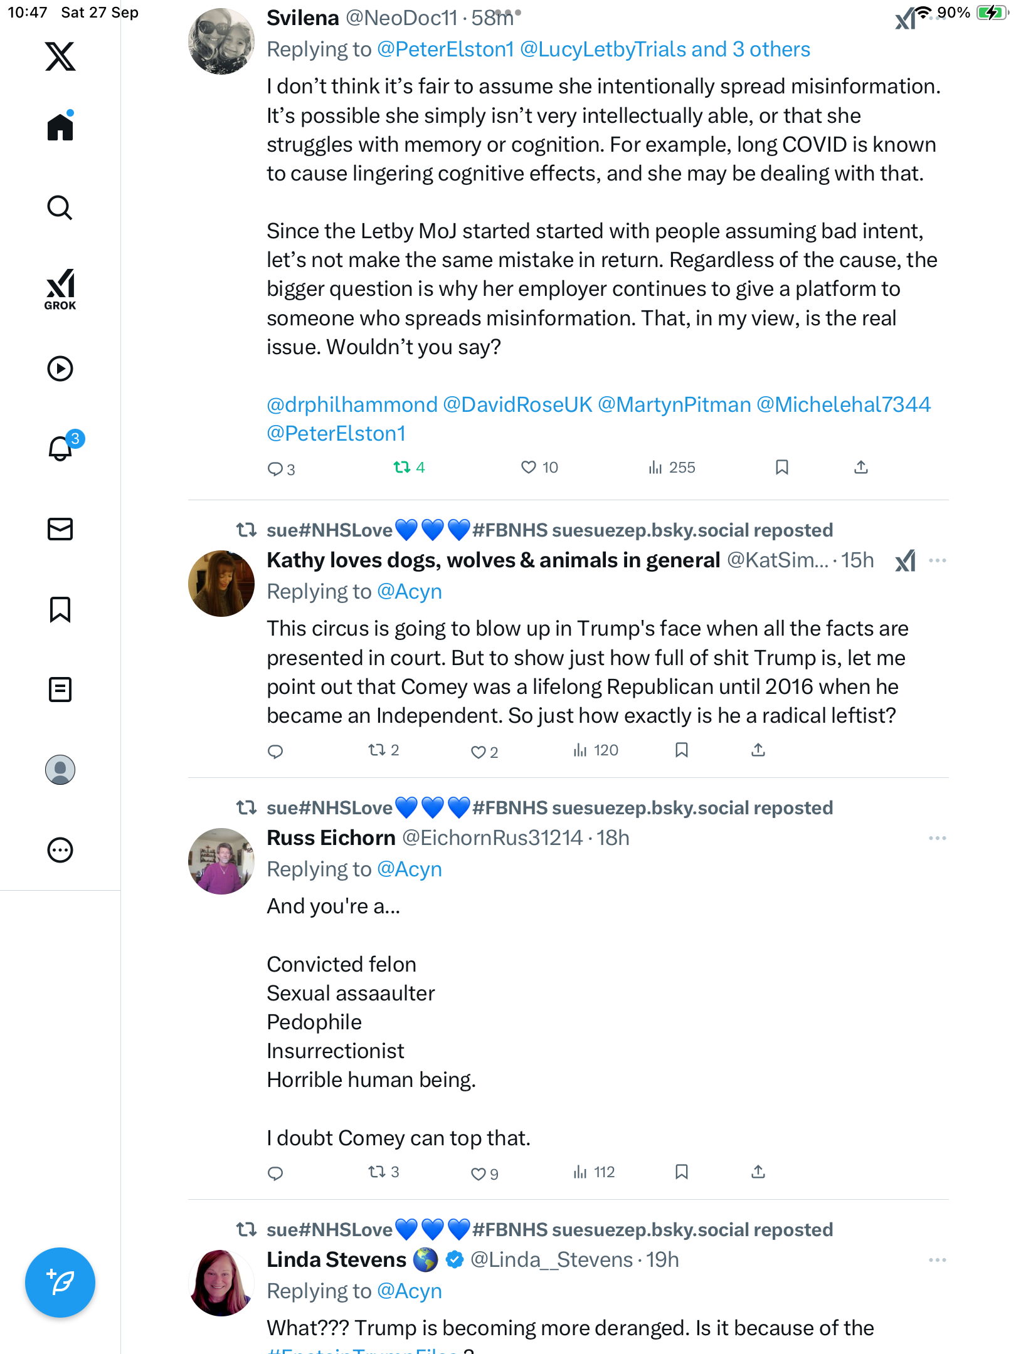Open Notifications with 3 unread
The image size is (1016, 1354).
coord(61,448)
